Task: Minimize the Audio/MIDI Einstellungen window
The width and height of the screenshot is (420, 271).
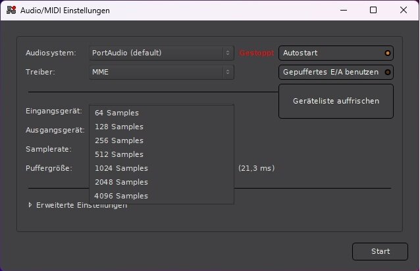Action: tap(344, 10)
